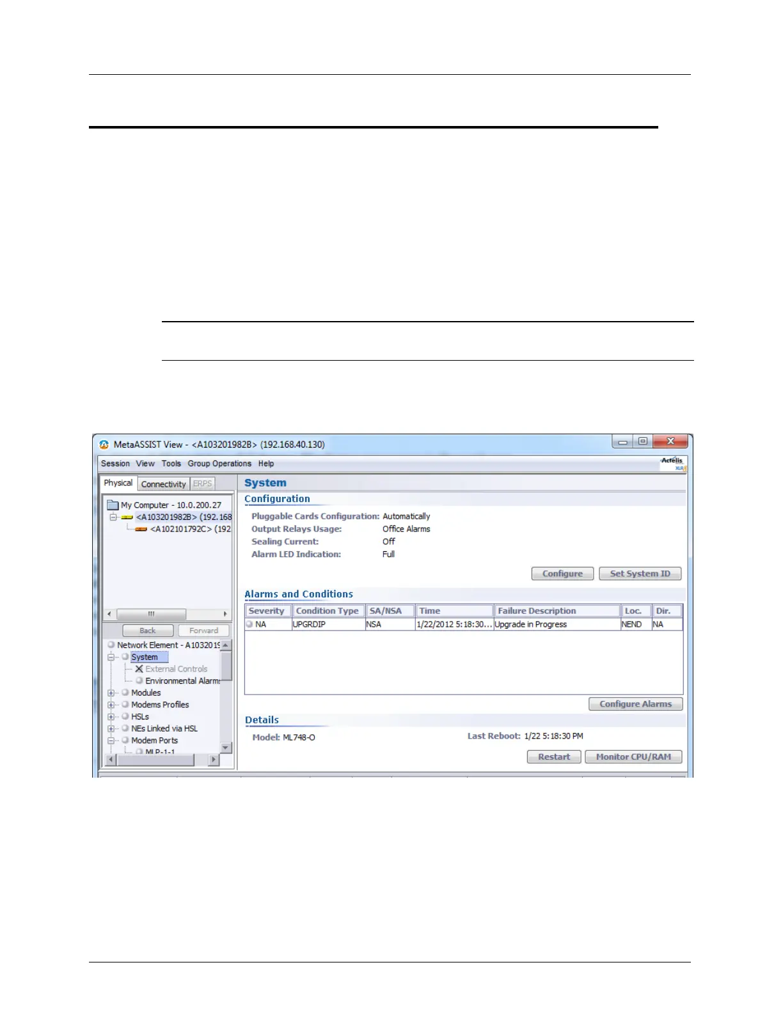The height and width of the screenshot is (1013, 783).
Task: Open the Tools menu
Action: click(171, 464)
